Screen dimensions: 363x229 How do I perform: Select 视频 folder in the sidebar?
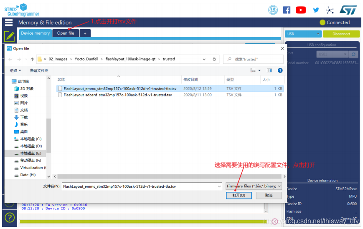(x=21, y=96)
